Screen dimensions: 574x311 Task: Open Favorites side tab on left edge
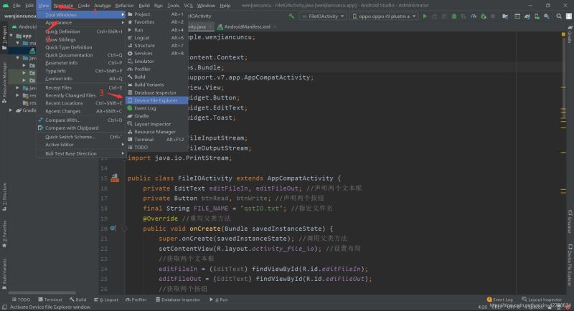(x=4, y=234)
